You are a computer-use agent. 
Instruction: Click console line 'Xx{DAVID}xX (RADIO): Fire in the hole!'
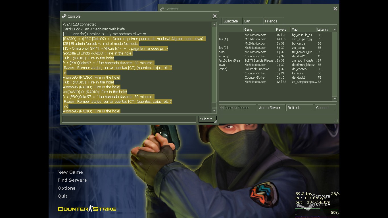pos(95,92)
